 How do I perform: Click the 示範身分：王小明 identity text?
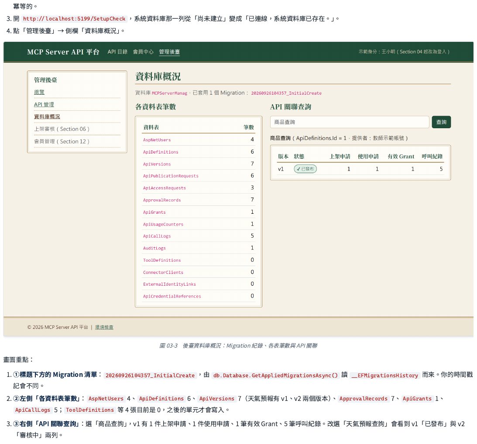tap(404, 52)
